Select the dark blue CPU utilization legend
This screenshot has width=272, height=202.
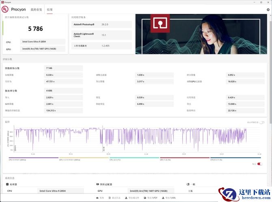(x=235, y=159)
